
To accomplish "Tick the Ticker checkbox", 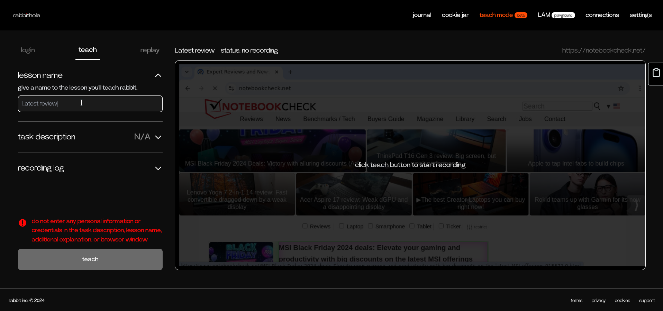I will 441,226.
